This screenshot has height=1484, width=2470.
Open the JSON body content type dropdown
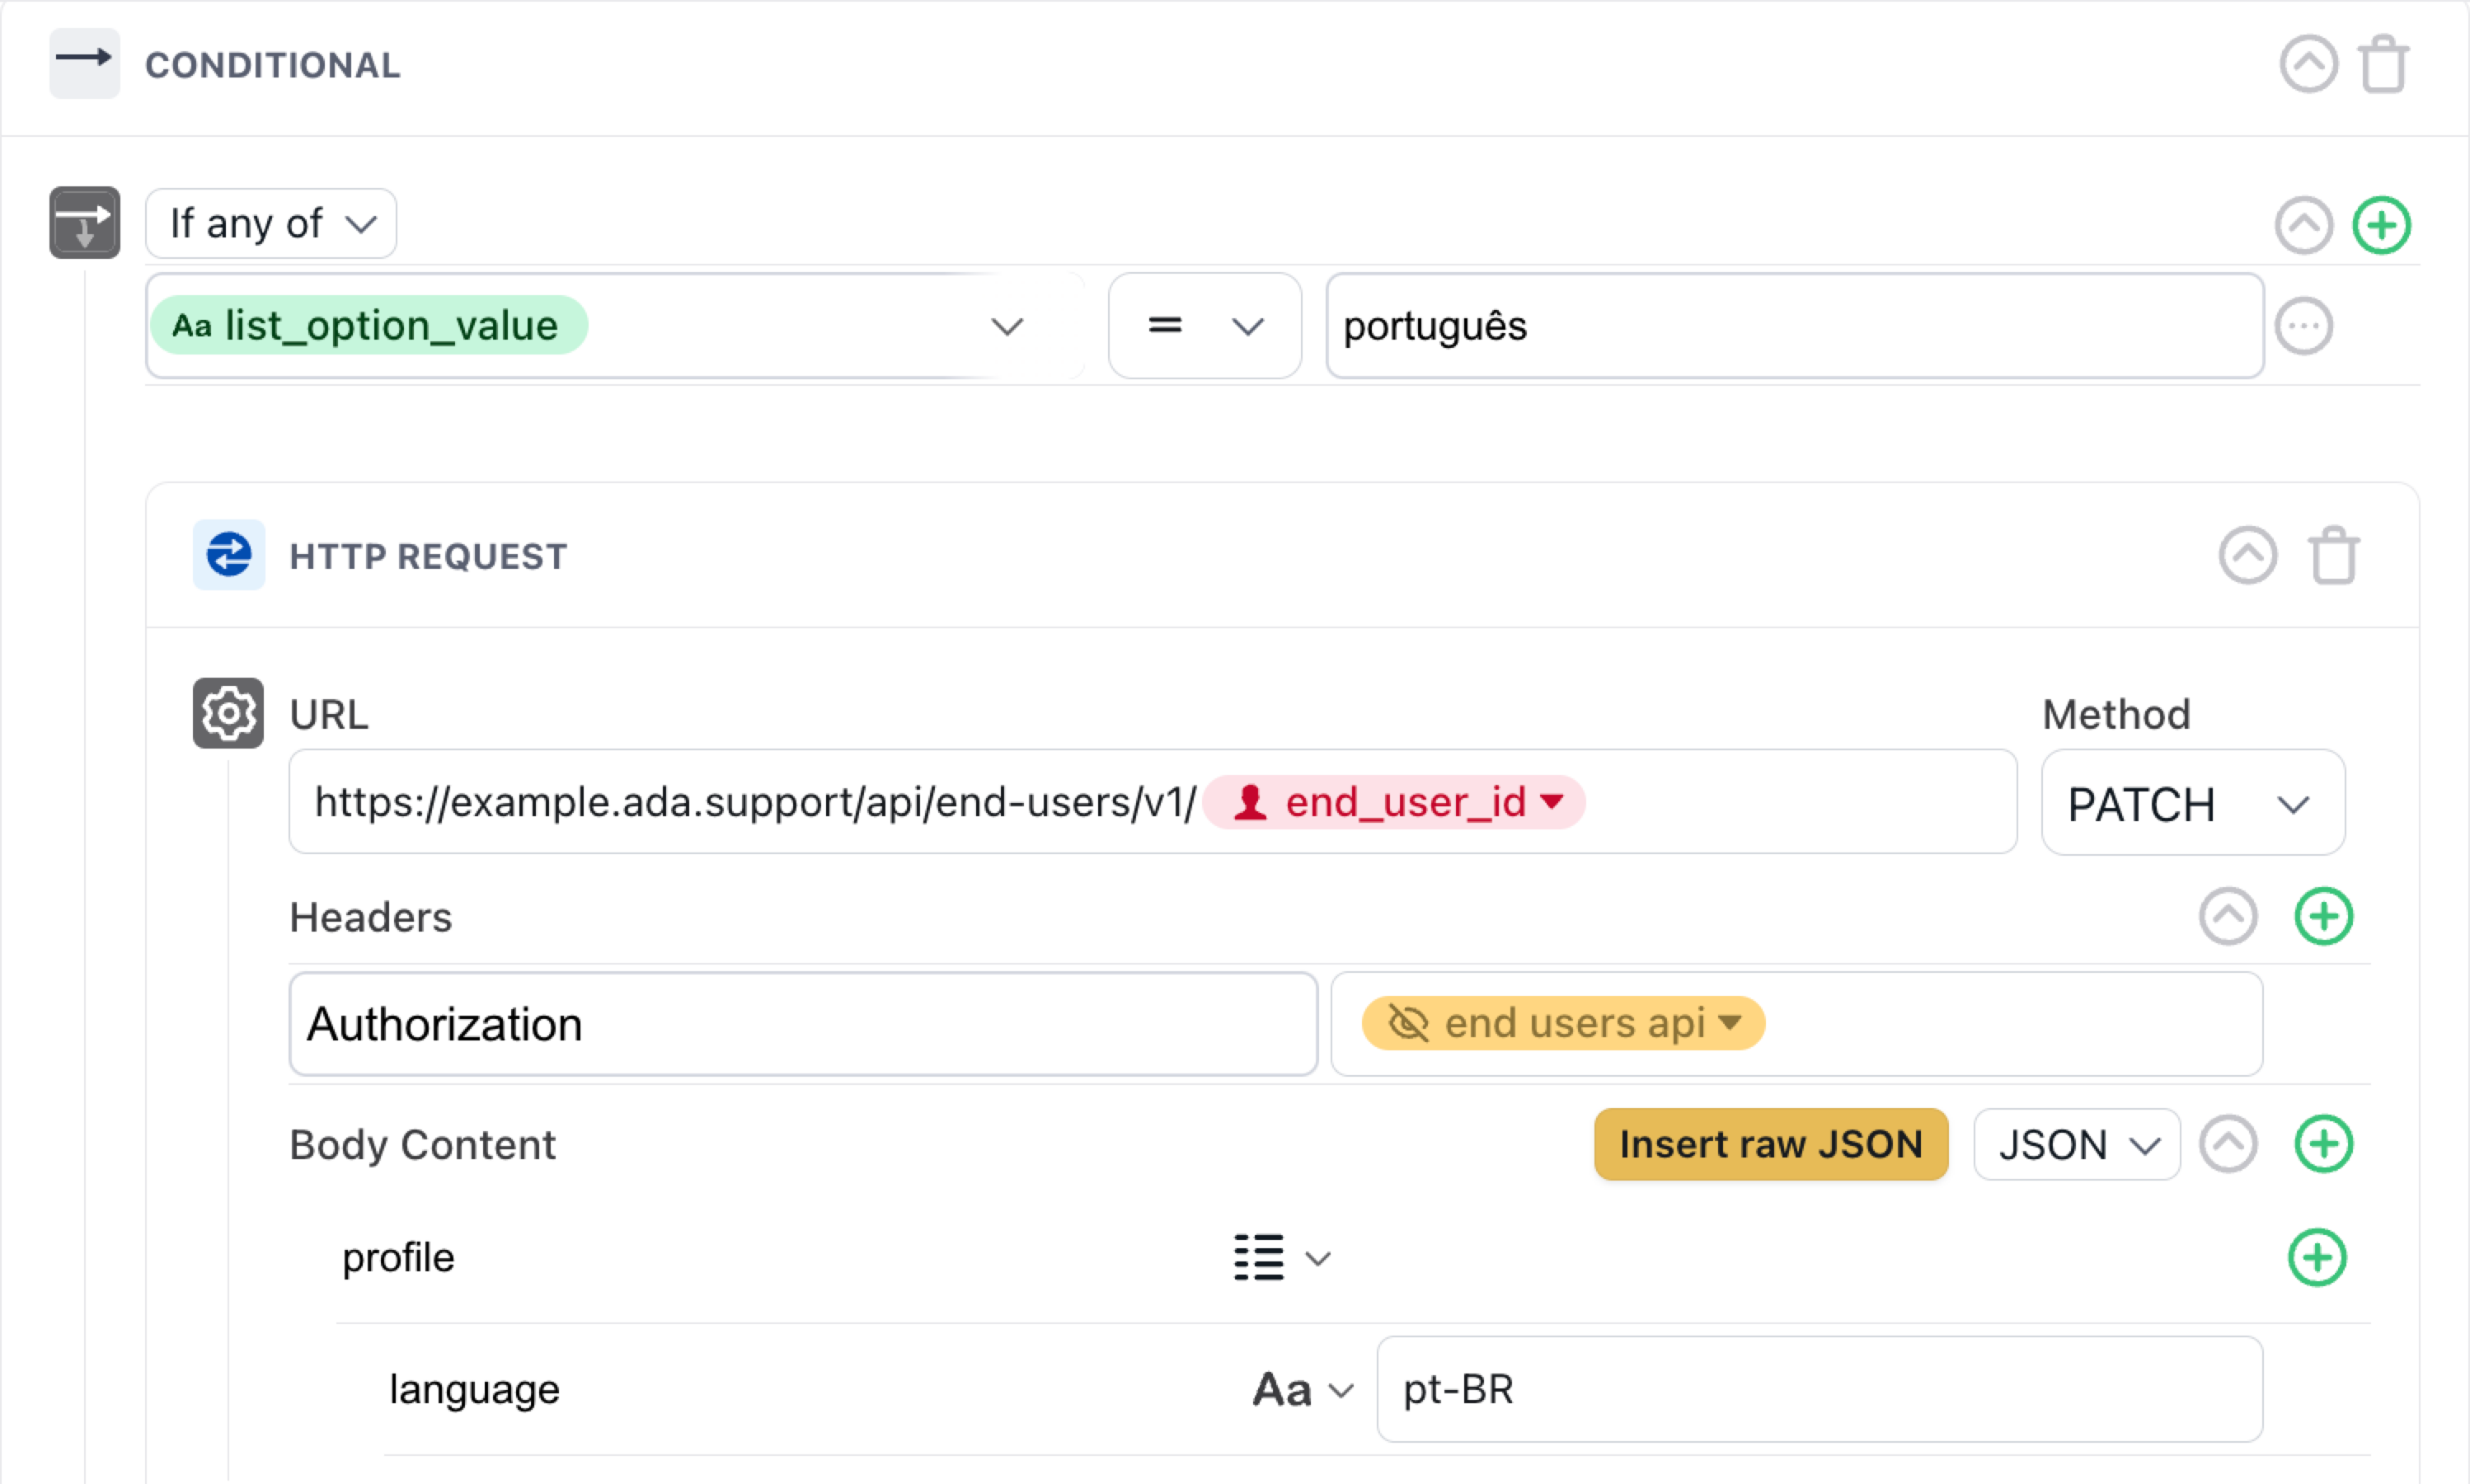click(2076, 1144)
